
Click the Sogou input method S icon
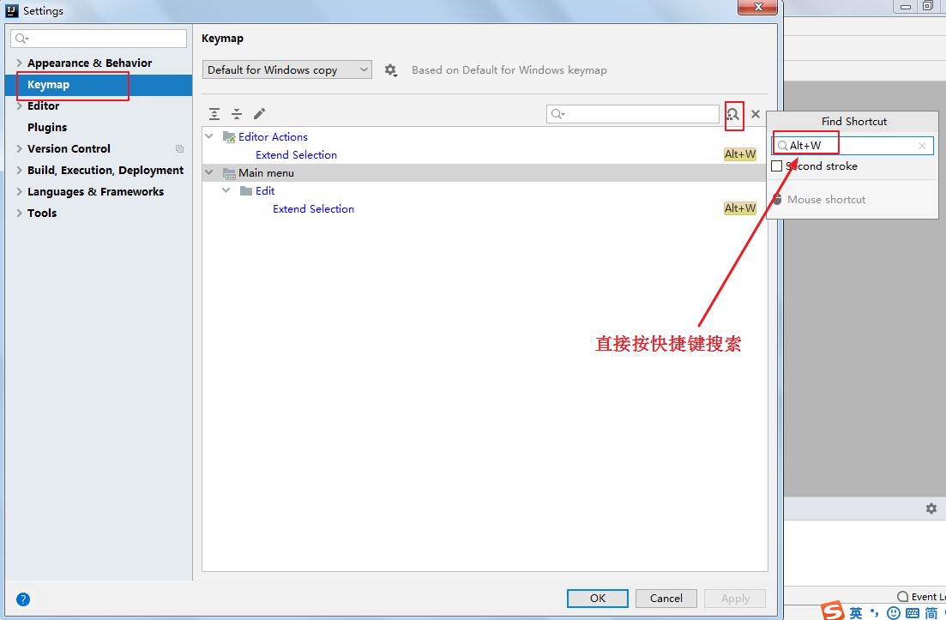click(x=833, y=611)
